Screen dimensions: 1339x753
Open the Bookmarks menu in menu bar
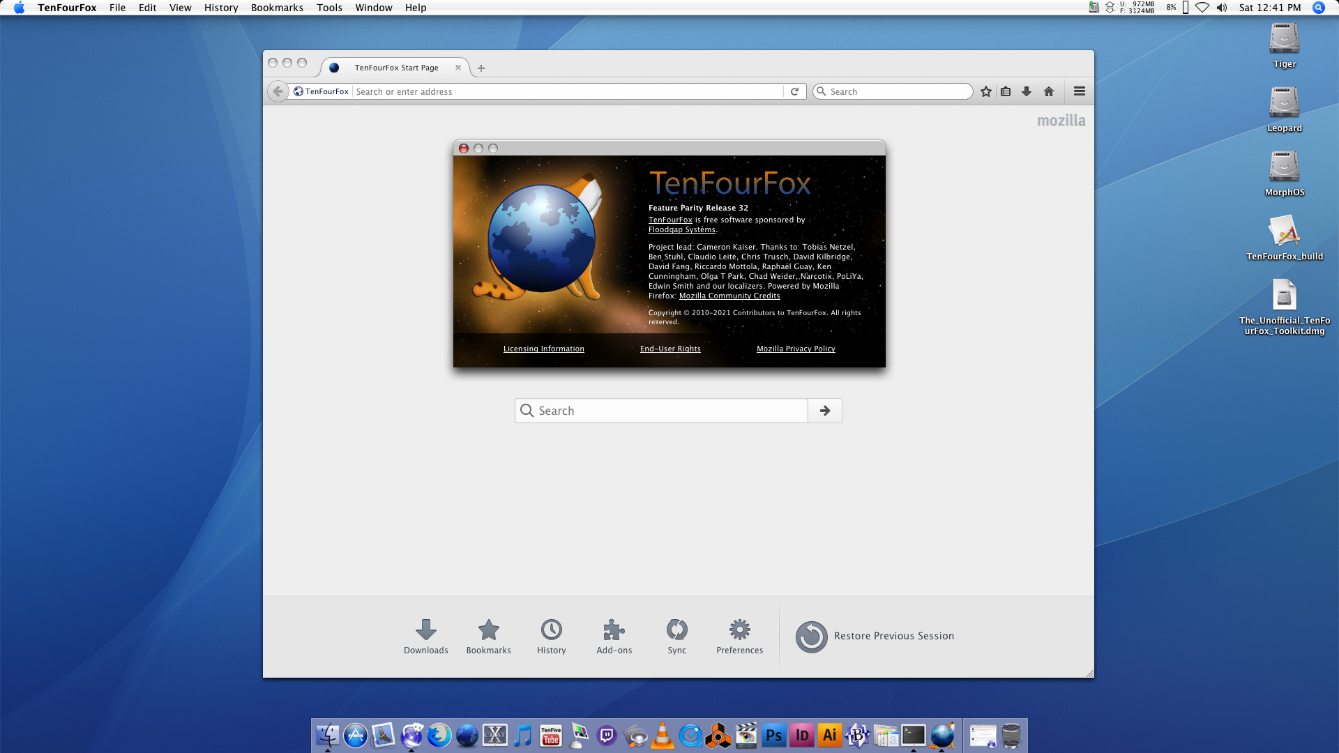coord(277,8)
